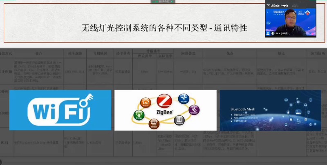Click the key icon on WiFi logo
The width and height of the screenshot is (327, 165).
86,100
